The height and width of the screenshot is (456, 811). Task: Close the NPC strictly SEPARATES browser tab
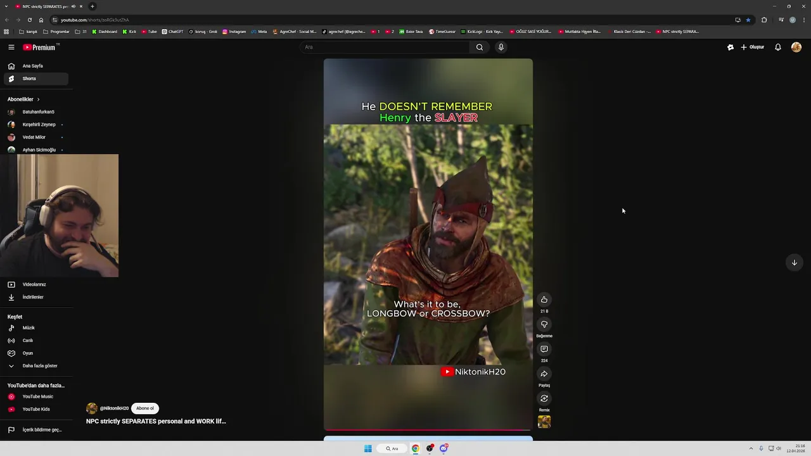(x=81, y=6)
